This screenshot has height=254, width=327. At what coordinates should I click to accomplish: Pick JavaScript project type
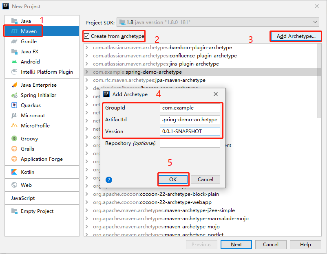coord(42,198)
